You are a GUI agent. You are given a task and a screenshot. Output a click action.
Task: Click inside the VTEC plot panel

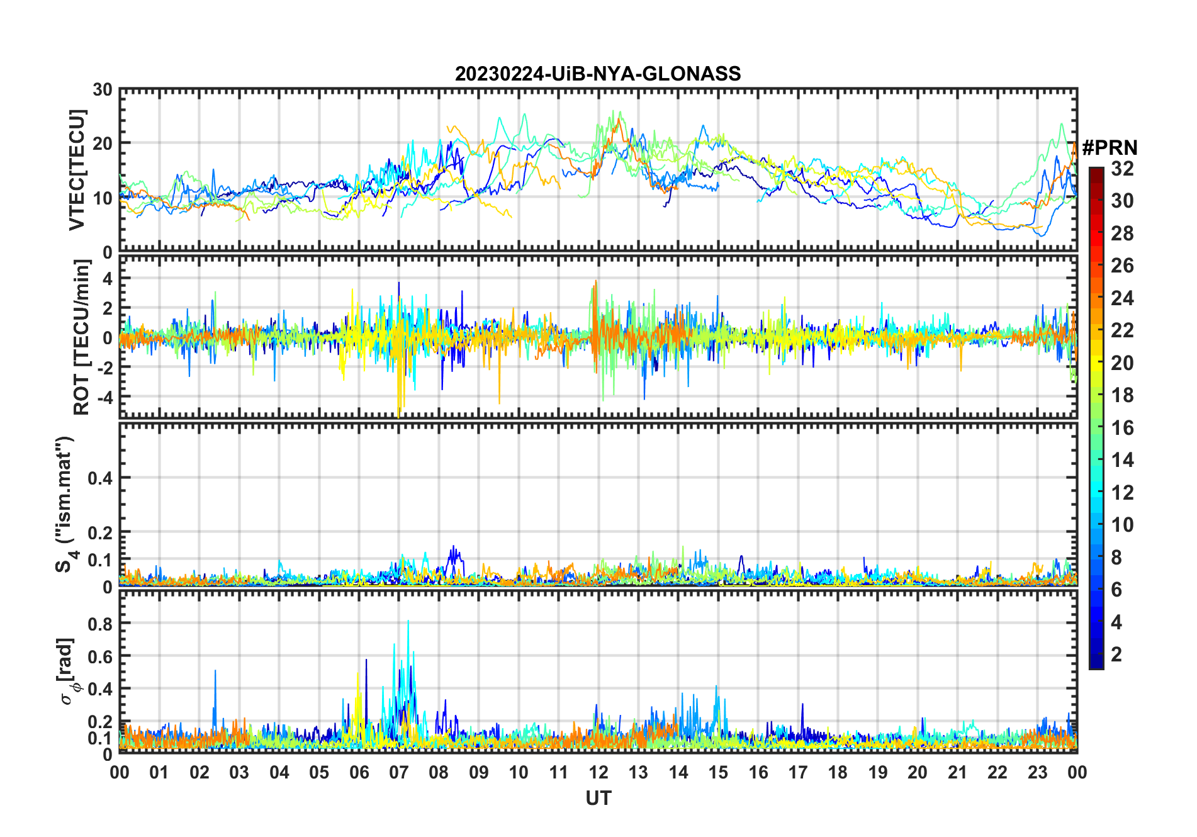(598, 171)
